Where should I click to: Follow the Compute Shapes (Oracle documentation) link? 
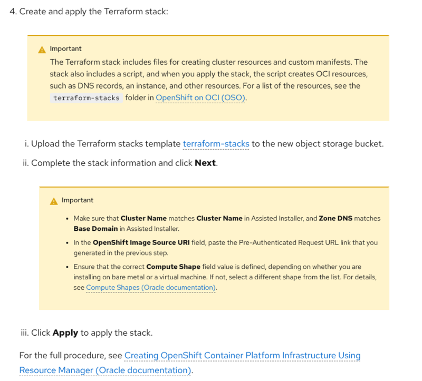[x=151, y=288]
